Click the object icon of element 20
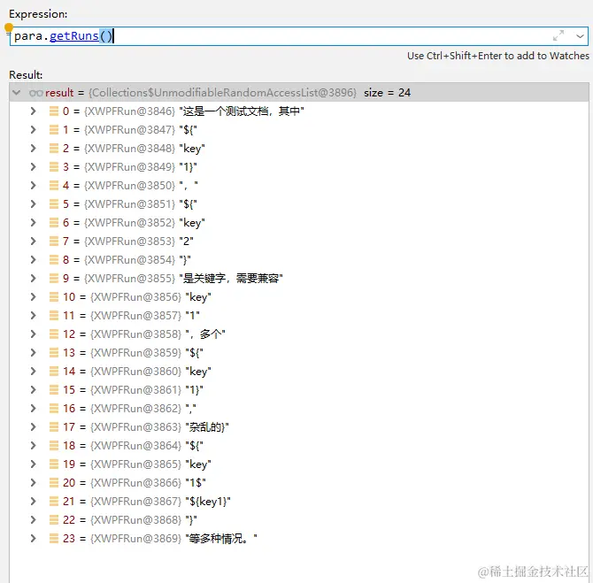This screenshot has width=593, height=583. [54, 482]
